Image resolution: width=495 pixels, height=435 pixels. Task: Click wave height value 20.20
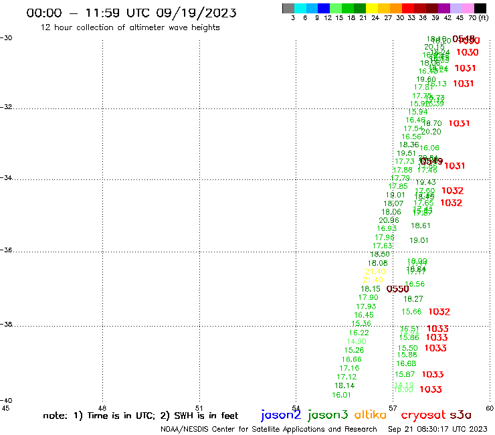pyautogui.click(x=431, y=132)
